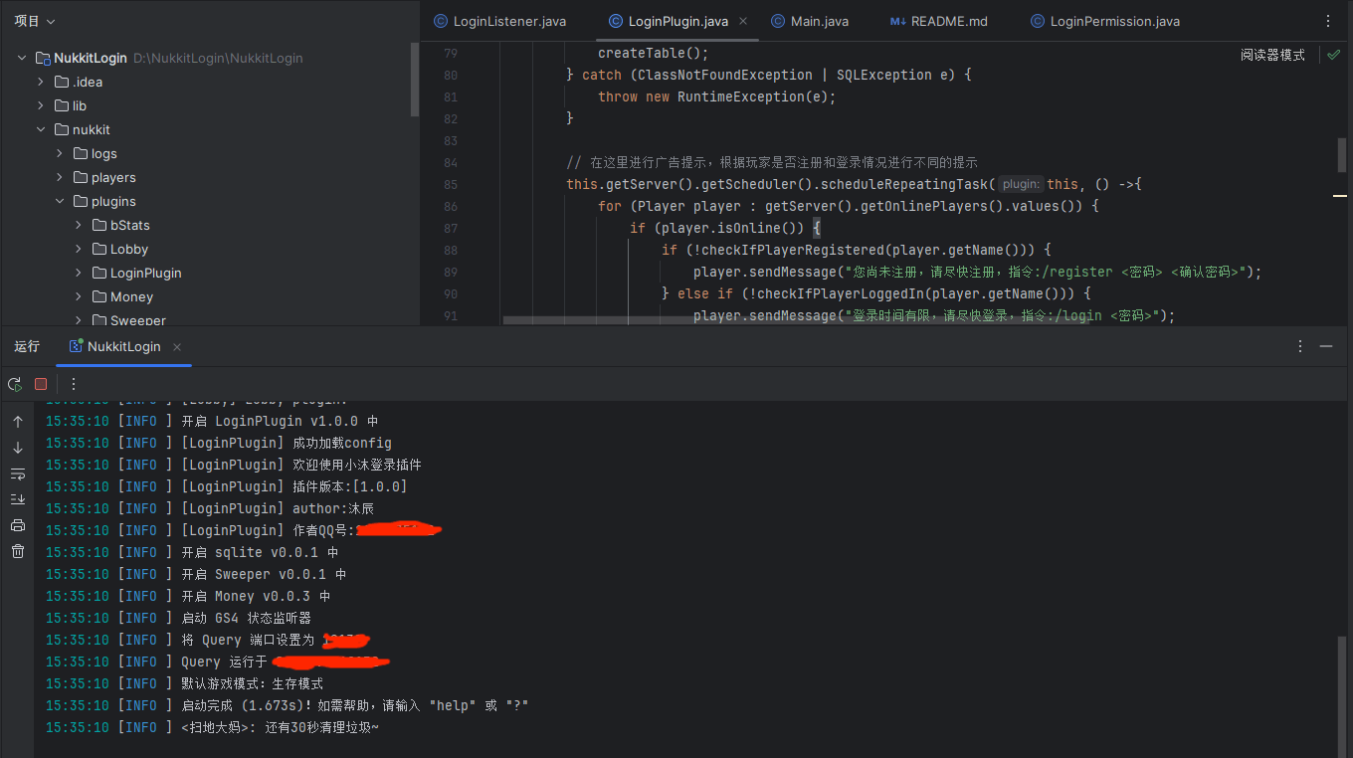The height and width of the screenshot is (758, 1353).
Task: Click the folder icon next to players
Action: 81,177
